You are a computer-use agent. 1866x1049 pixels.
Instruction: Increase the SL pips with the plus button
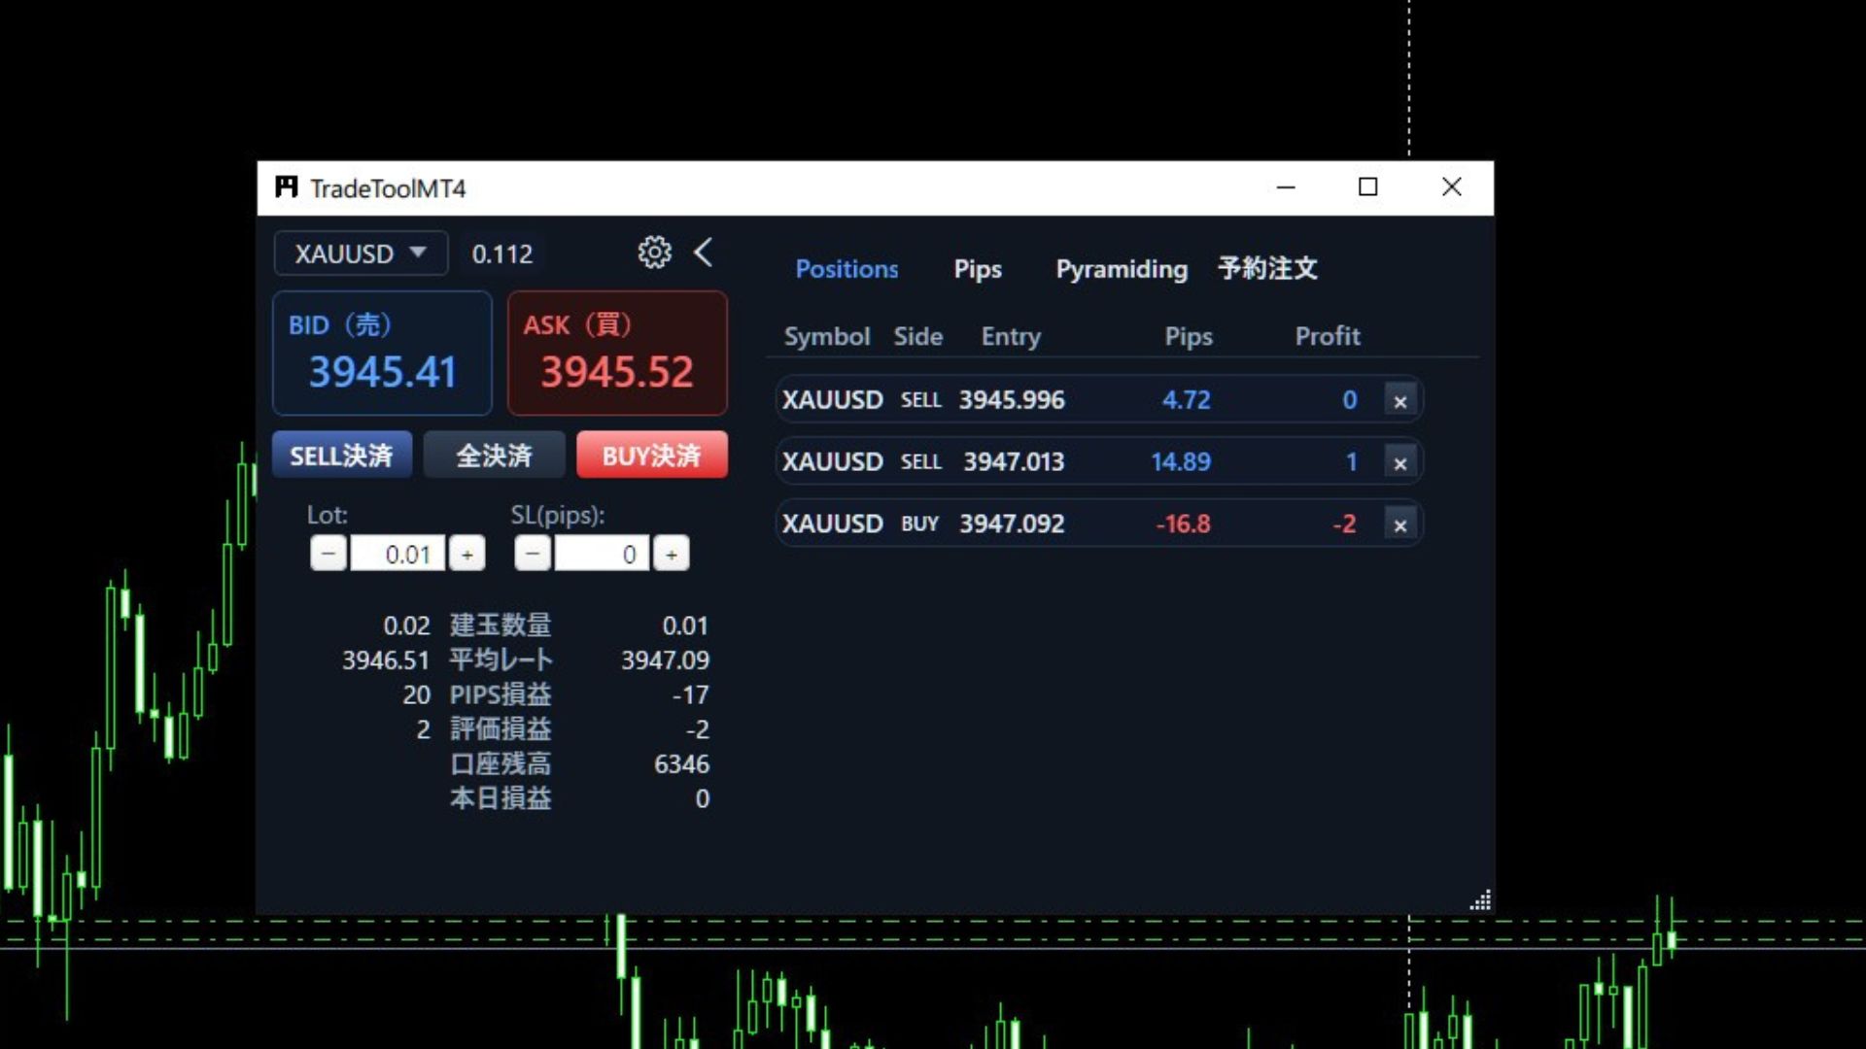(672, 554)
